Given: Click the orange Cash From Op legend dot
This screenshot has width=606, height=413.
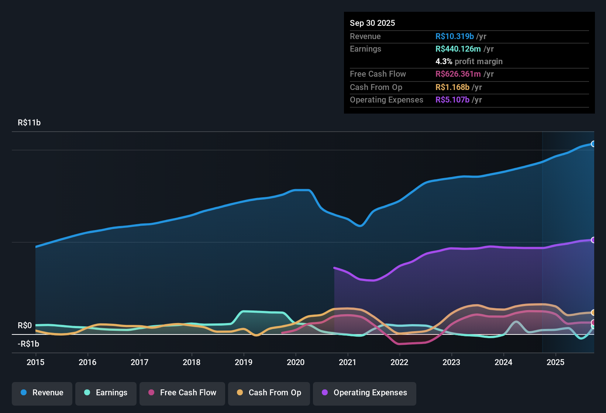Looking at the screenshot, I should pos(240,393).
